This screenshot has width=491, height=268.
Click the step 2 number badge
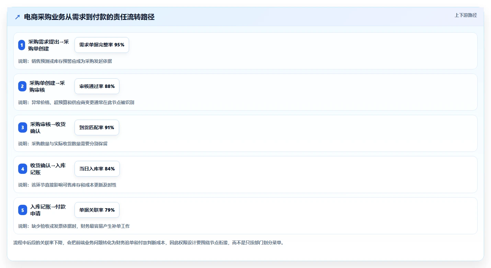22,86
